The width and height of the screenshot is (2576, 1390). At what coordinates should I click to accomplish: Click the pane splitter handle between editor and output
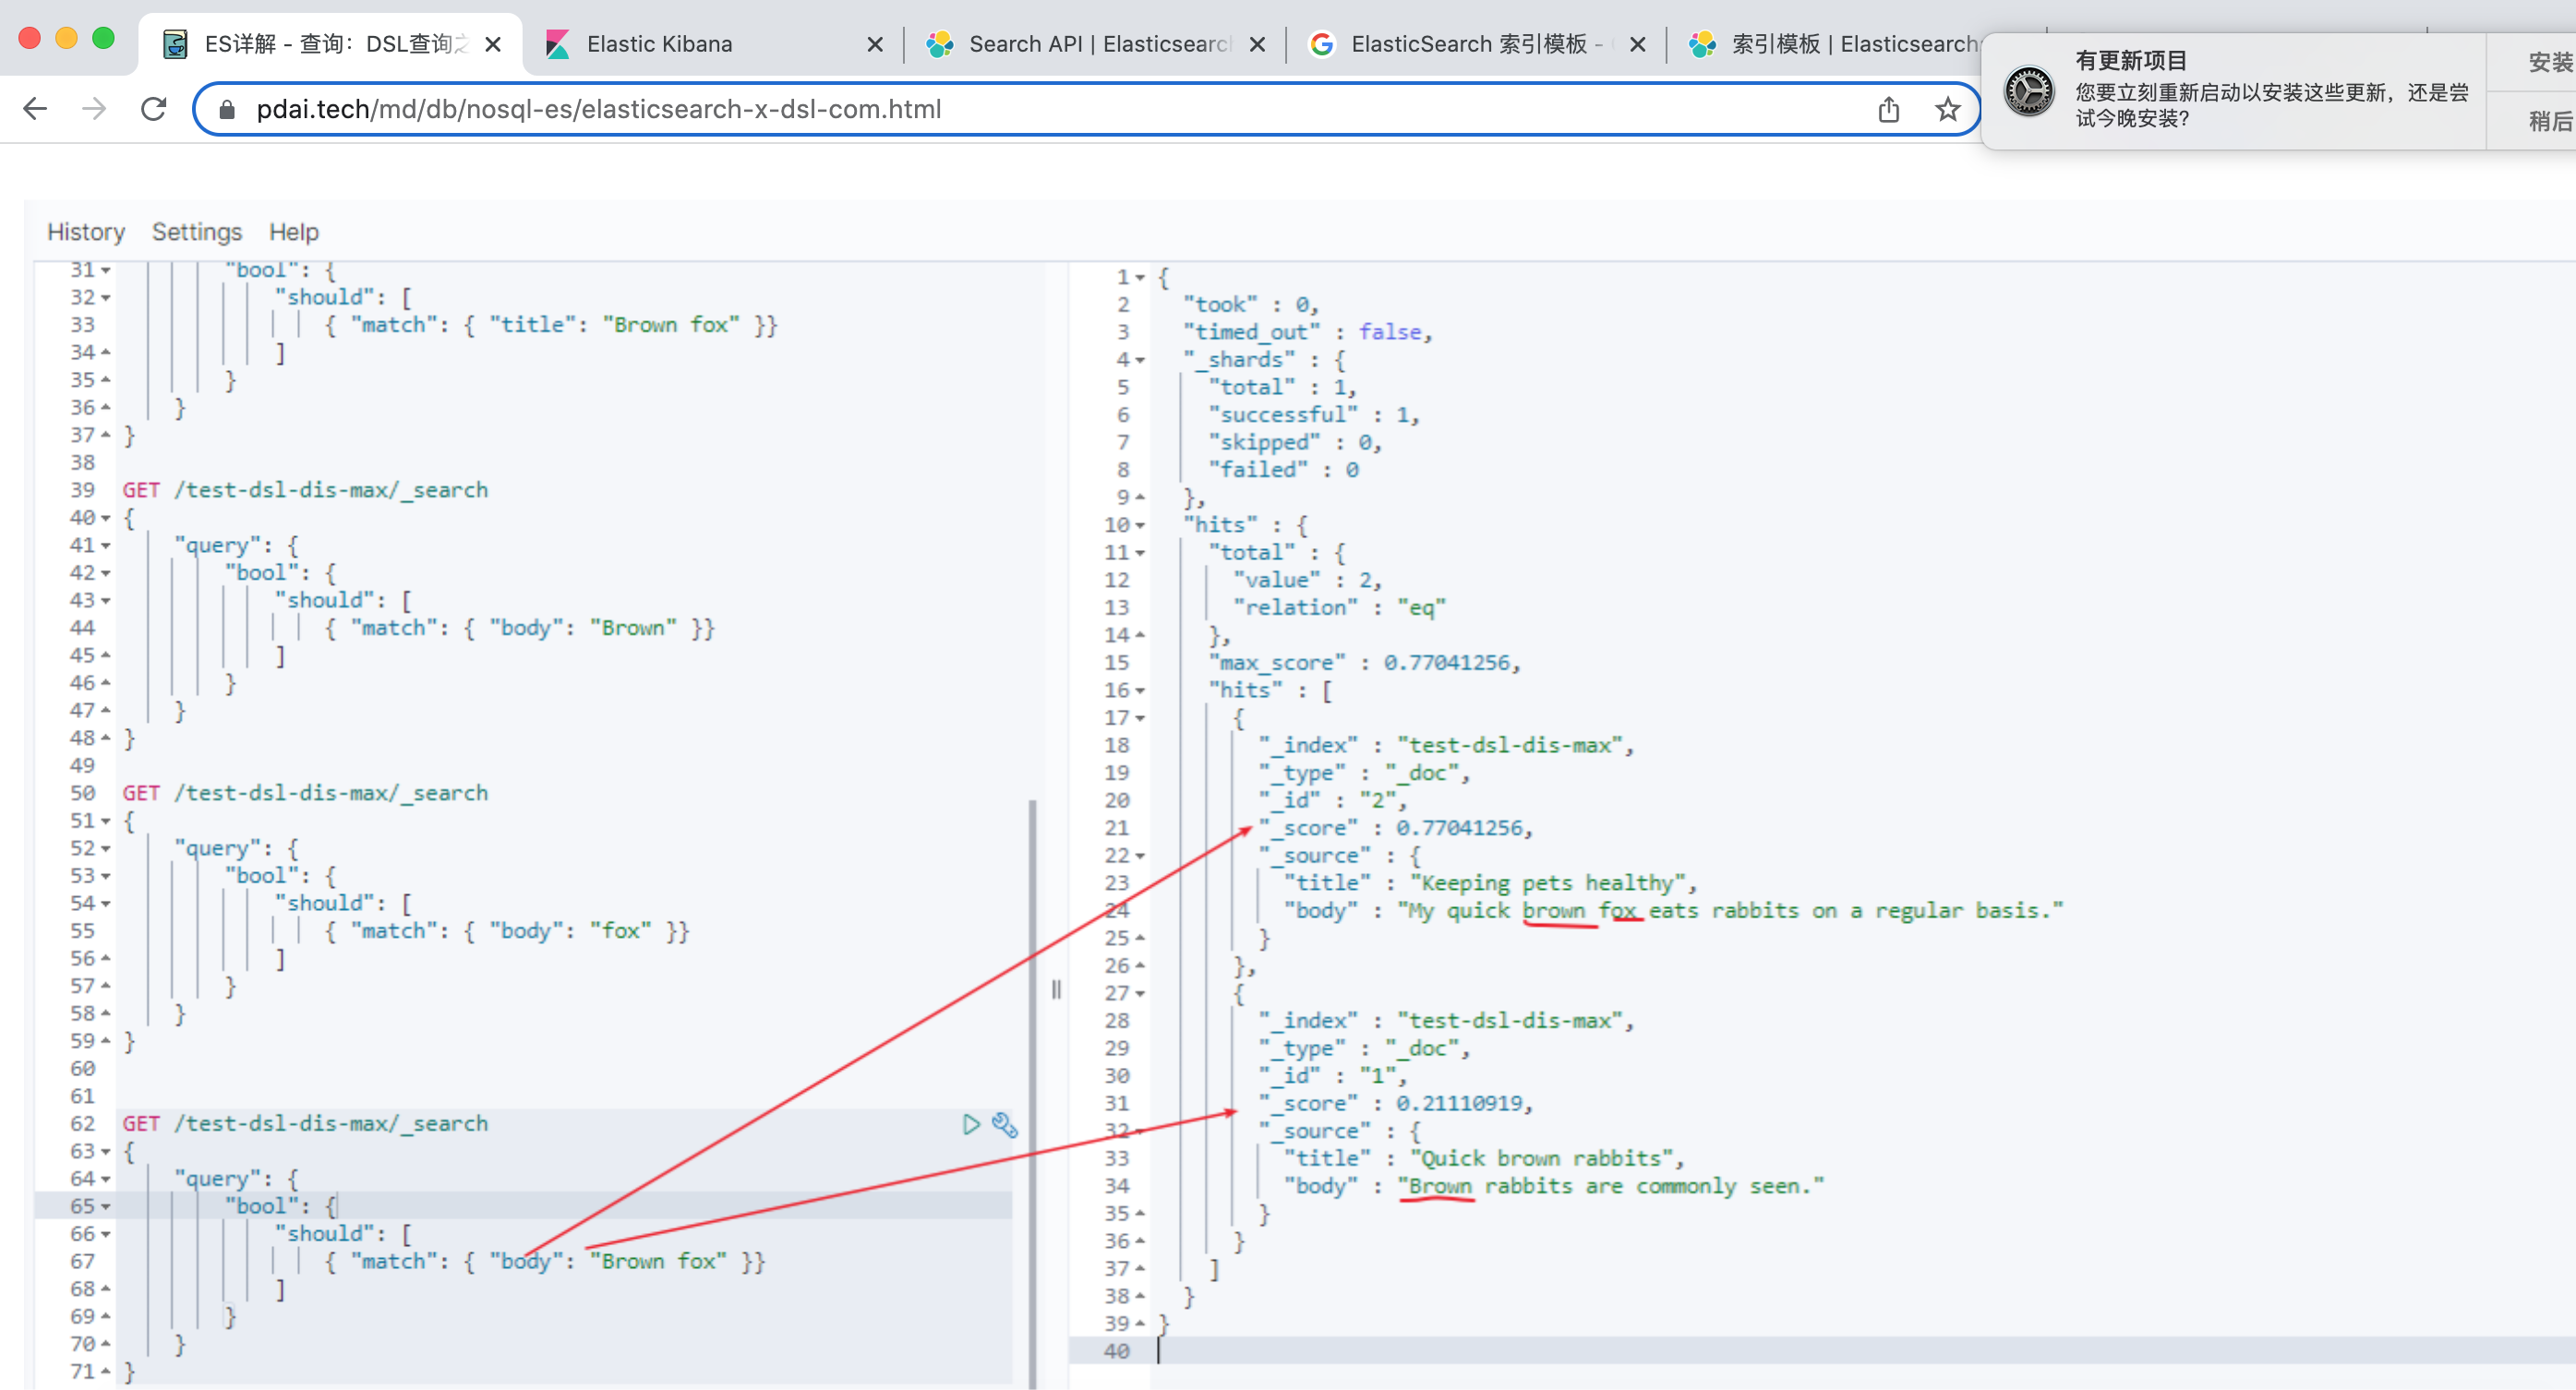(x=1056, y=990)
